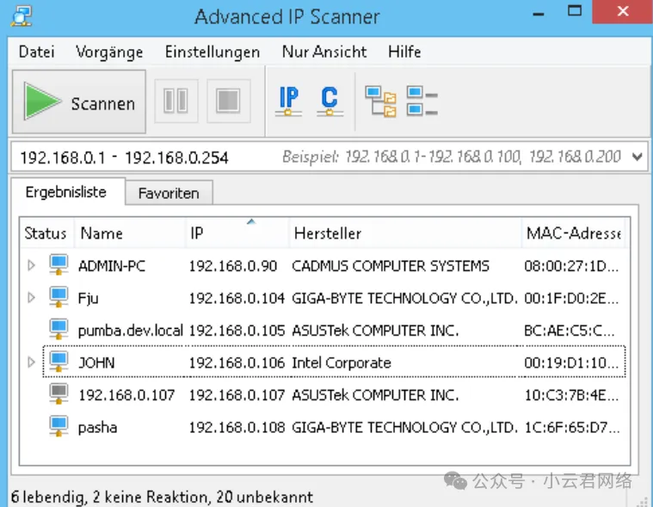This screenshot has width=653, height=507.
Task: Click the IP toolbar icon
Action: 288,102
